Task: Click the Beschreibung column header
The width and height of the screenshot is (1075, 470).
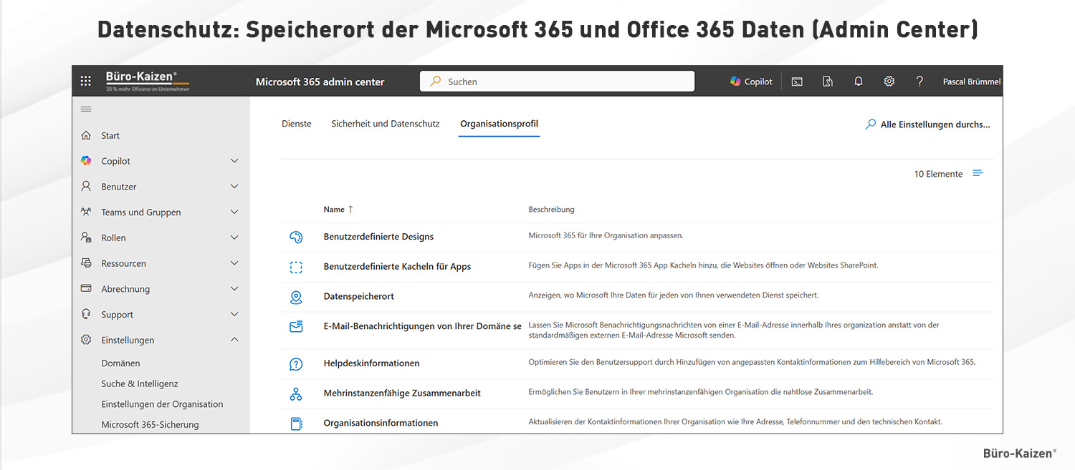Action: [551, 210]
